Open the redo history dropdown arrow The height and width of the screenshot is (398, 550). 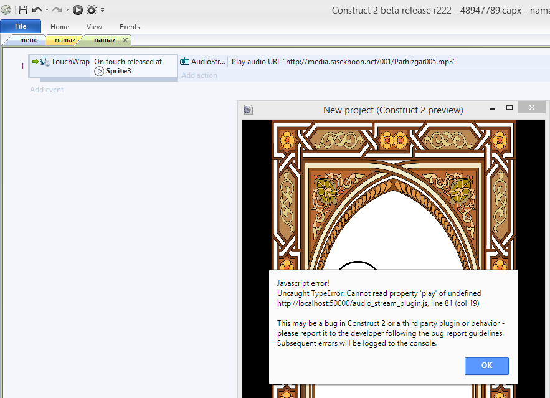(x=67, y=10)
